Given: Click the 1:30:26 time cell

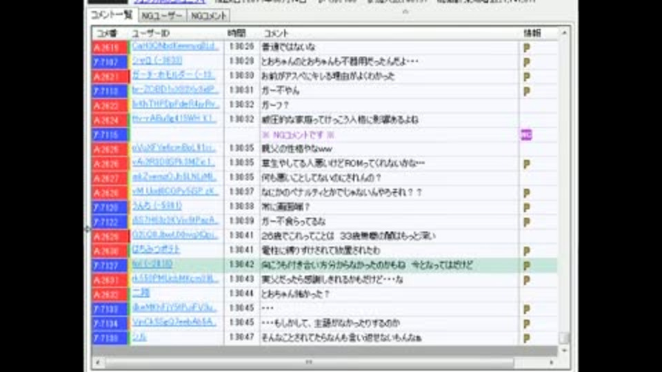Looking at the screenshot, I should 241,47.
